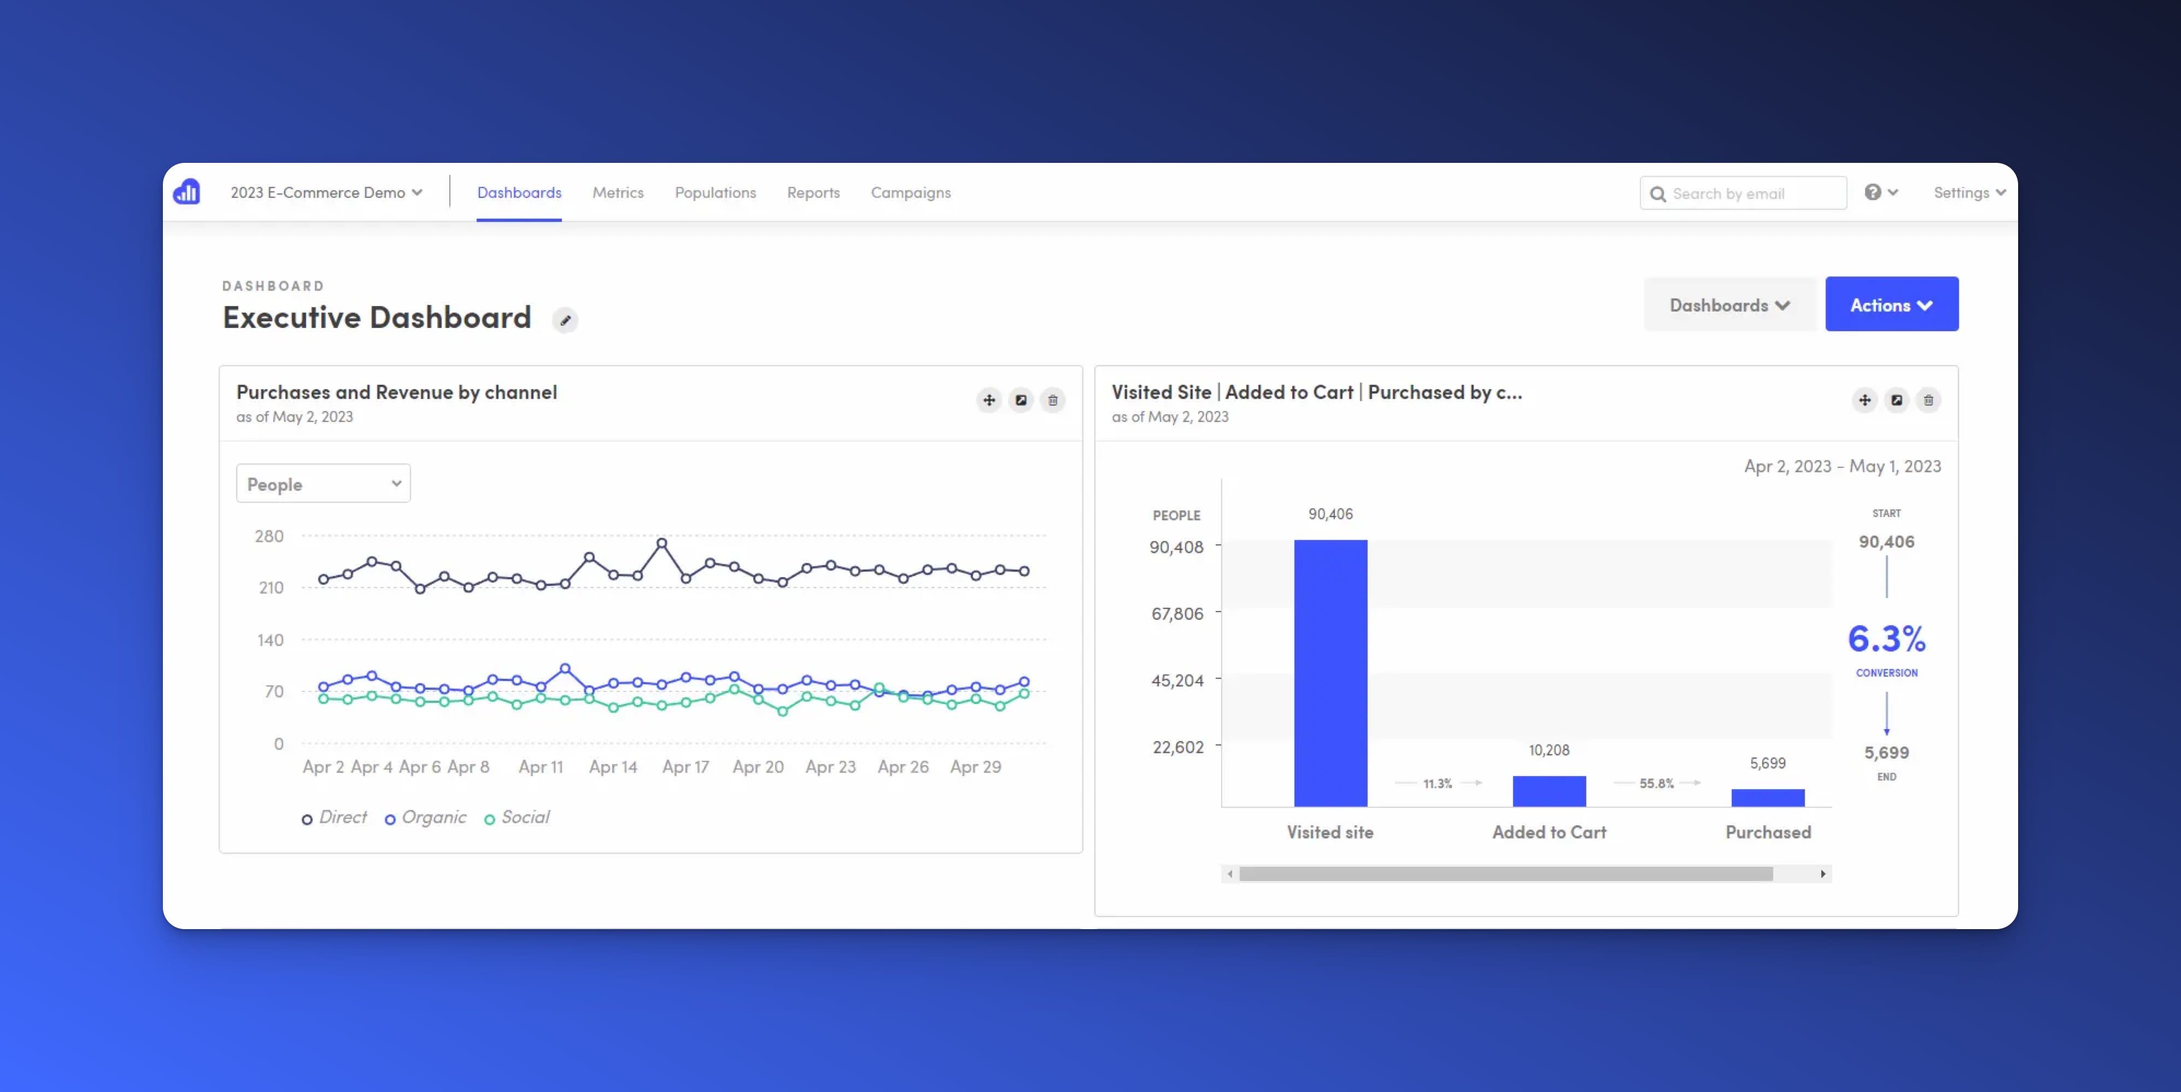Image resolution: width=2181 pixels, height=1092 pixels.
Task: Click the app logo icon
Action: 187,192
